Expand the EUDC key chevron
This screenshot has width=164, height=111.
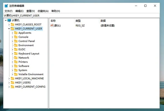(x=12, y=49)
